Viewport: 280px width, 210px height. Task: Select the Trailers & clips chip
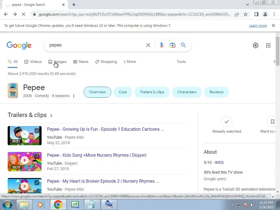(x=152, y=92)
